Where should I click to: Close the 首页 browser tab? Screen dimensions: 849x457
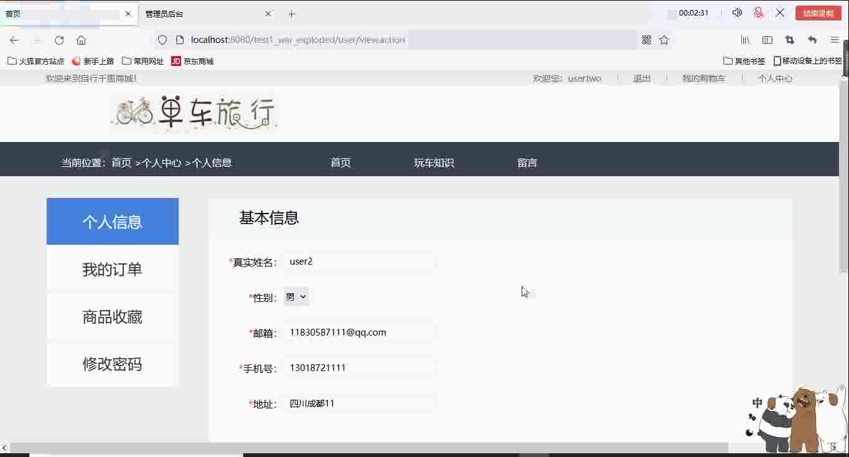point(128,14)
